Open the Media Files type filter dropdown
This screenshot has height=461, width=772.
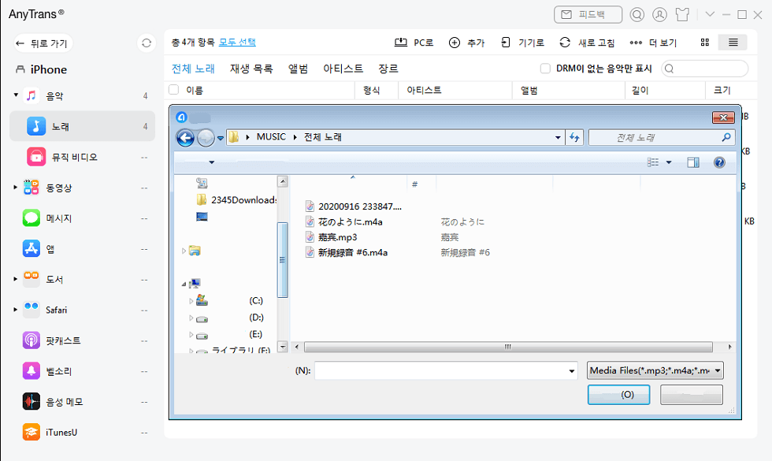coord(655,370)
